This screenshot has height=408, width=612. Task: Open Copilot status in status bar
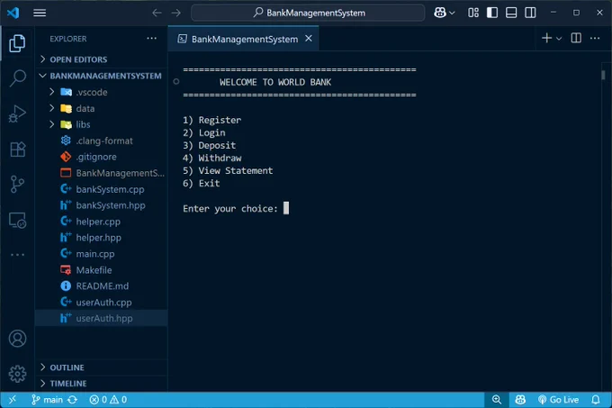(520, 399)
